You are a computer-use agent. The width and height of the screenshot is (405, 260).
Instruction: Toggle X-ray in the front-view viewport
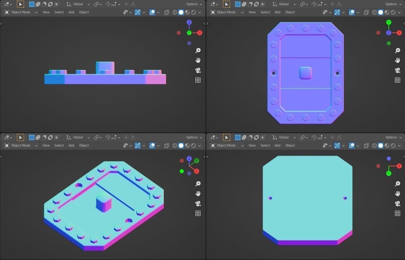[x=166, y=12]
